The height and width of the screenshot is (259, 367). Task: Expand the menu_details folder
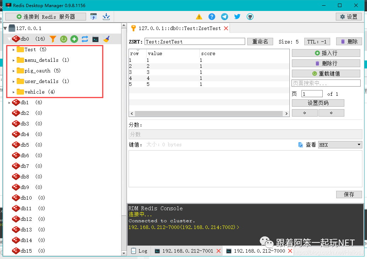[13, 60]
